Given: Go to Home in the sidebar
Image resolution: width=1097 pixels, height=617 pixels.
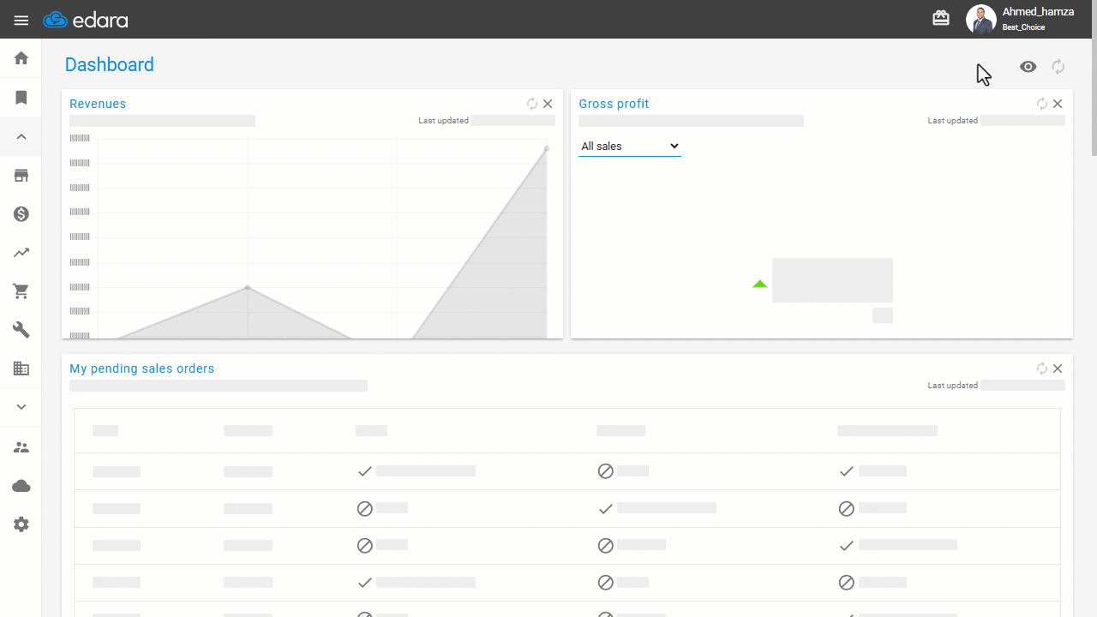Looking at the screenshot, I should coord(21,58).
